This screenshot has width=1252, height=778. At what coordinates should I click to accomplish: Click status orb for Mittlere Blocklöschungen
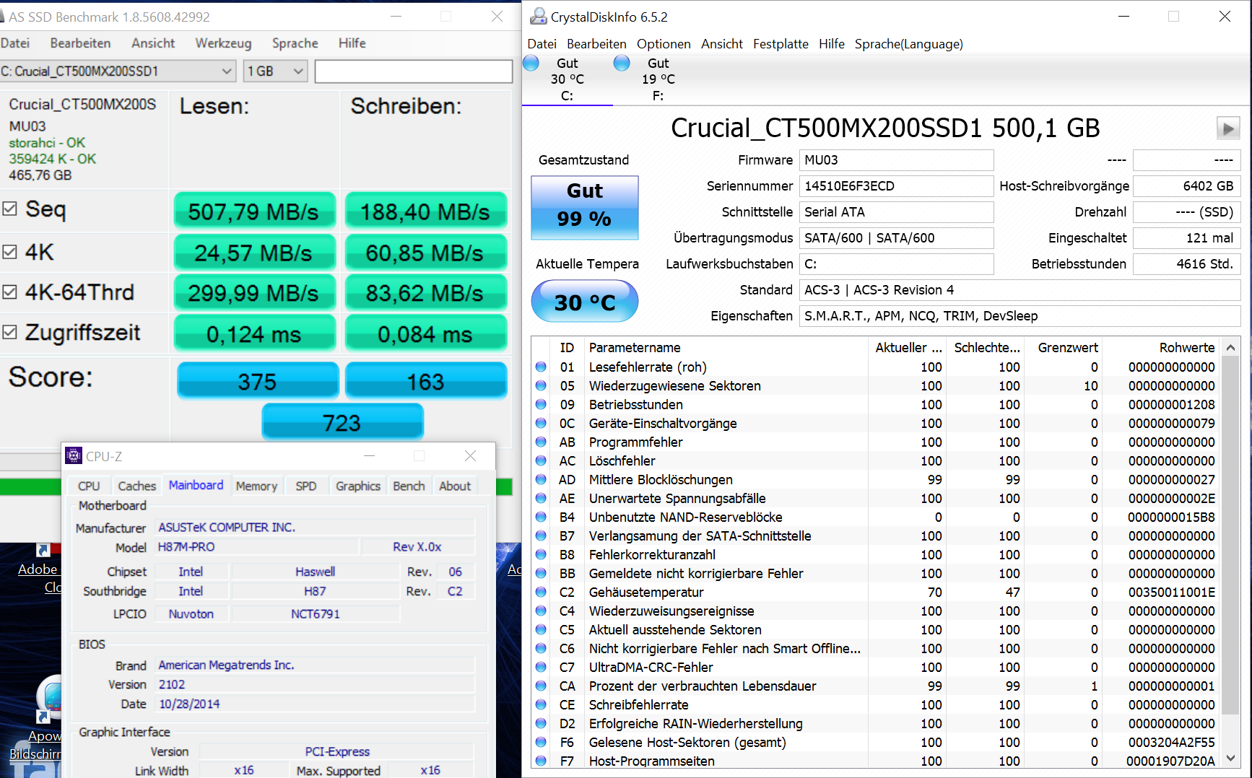pos(541,479)
